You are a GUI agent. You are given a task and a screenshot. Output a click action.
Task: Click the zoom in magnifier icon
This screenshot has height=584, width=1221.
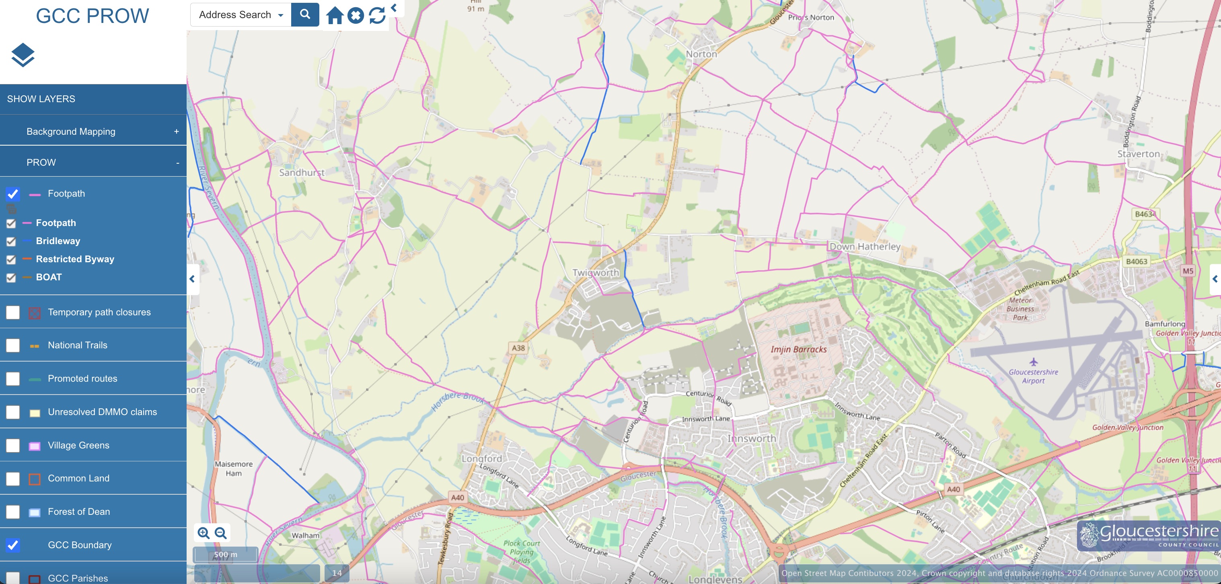tap(204, 533)
